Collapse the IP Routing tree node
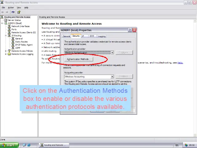This screenshot has width=197, height=148. 6,36
